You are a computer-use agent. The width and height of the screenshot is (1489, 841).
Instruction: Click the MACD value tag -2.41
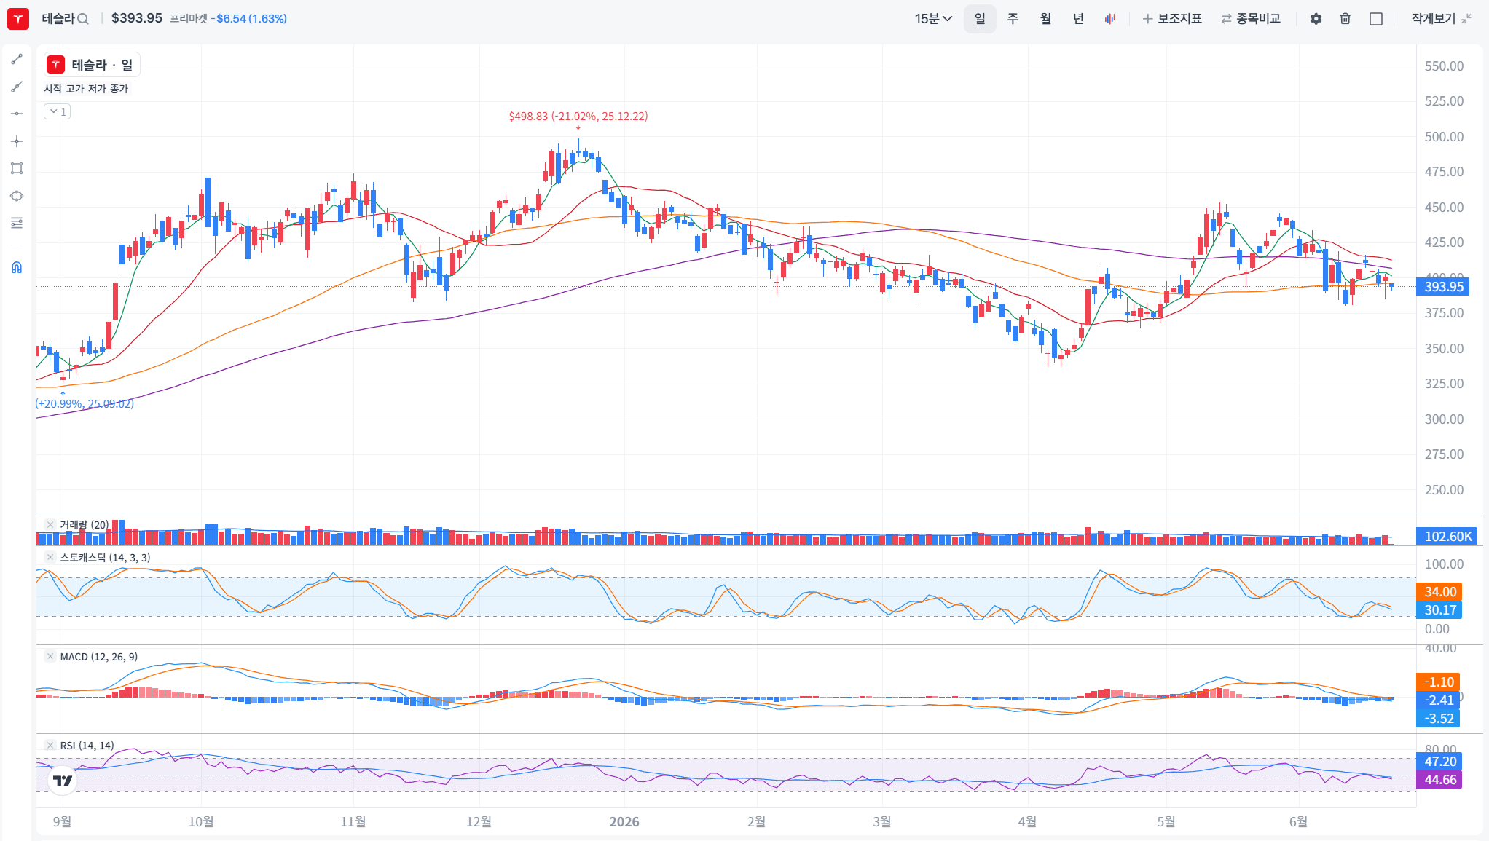click(1438, 700)
